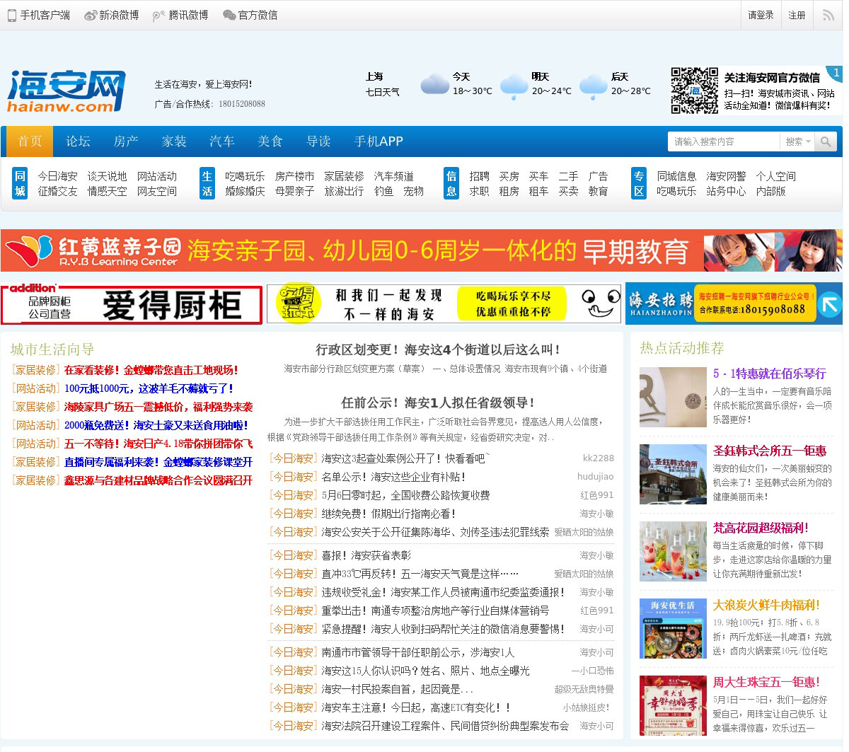Open 新浪微博 via its Weibo icon
This screenshot has width=849, height=752.
(x=90, y=15)
